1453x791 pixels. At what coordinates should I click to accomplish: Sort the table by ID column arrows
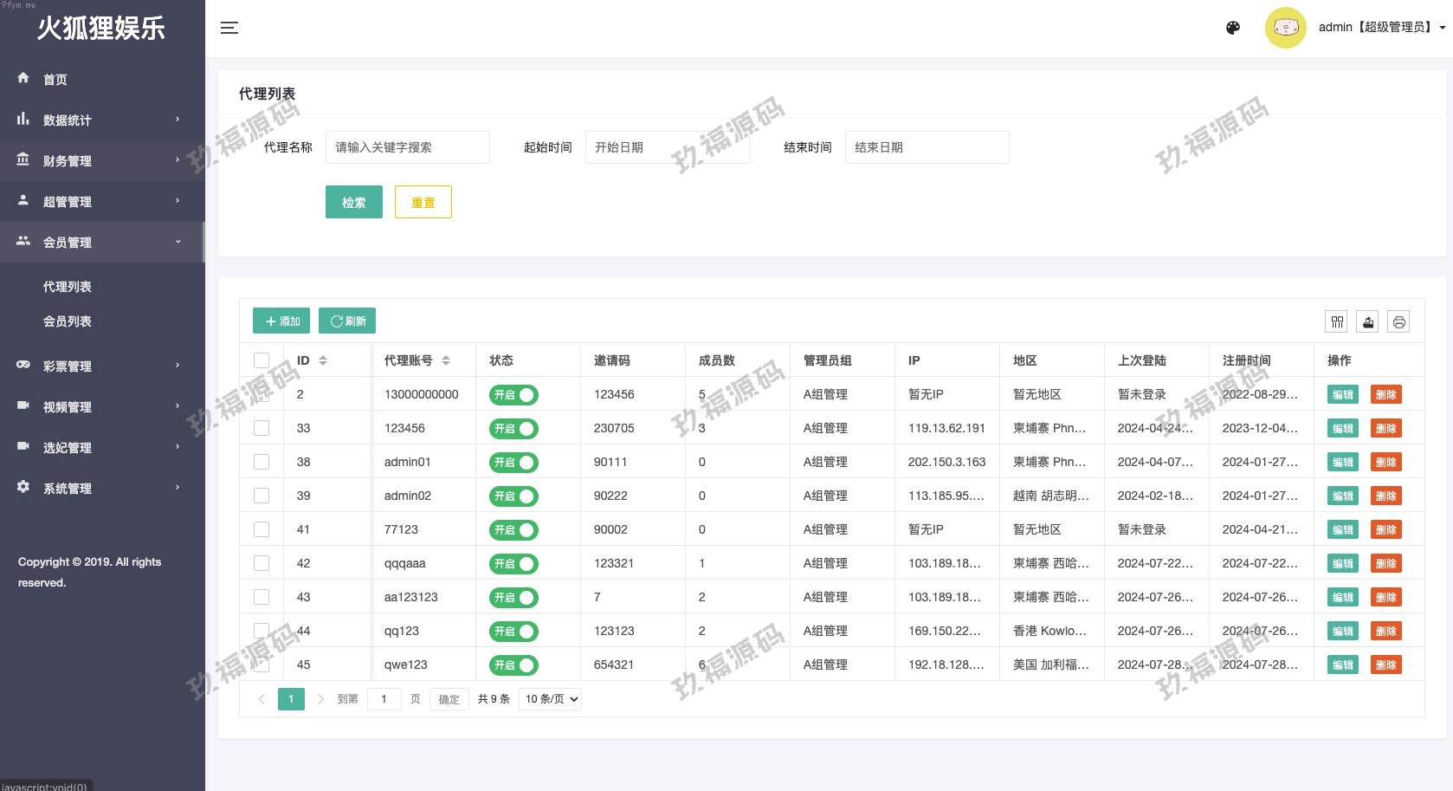323,360
